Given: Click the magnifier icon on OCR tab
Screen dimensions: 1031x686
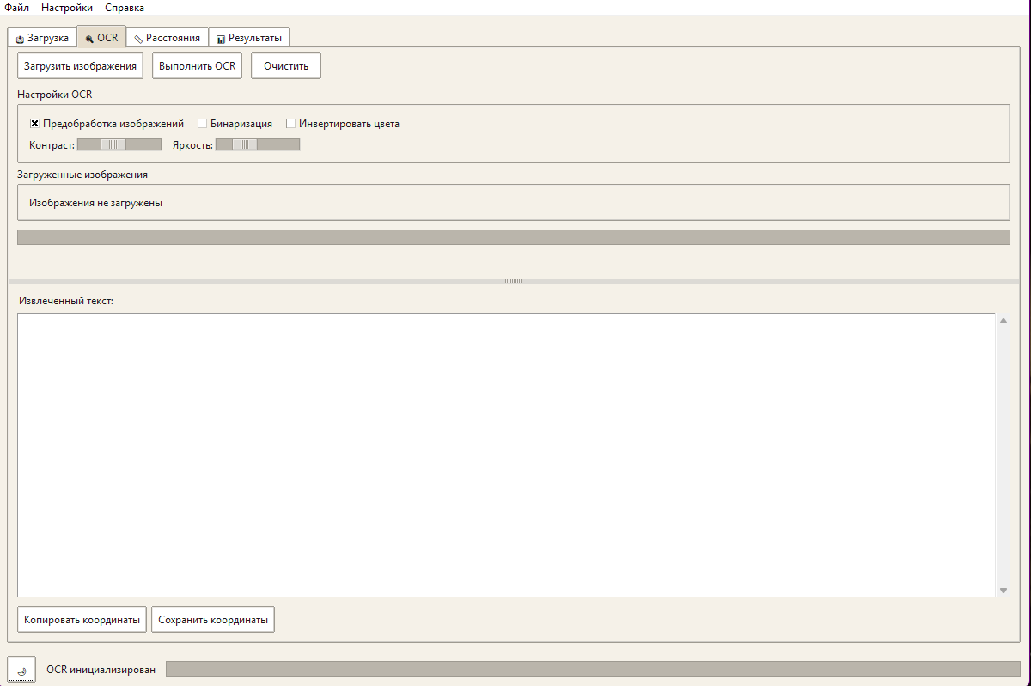Looking at the screenshot, I should [x=89, y=39].
